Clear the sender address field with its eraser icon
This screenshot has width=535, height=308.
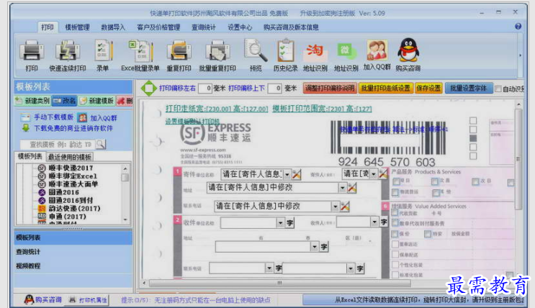point(352,187)
